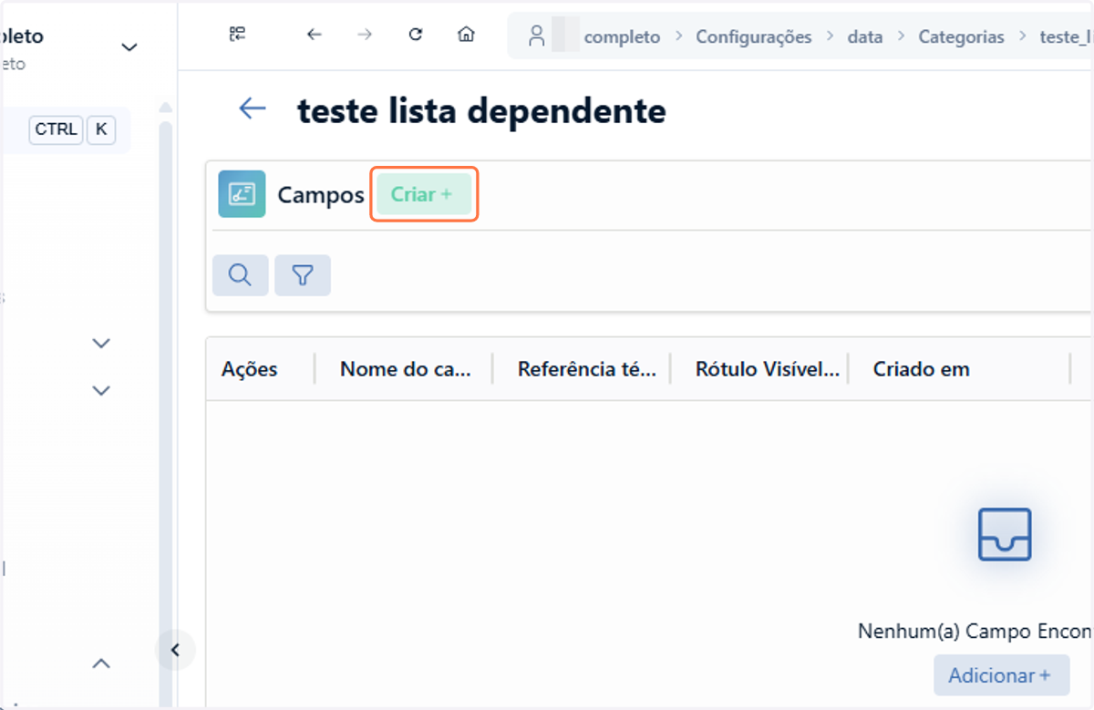1094x710 pixels.
Task: Sort by the 'Referência té...' column header
Action: (x=587, y=369)
